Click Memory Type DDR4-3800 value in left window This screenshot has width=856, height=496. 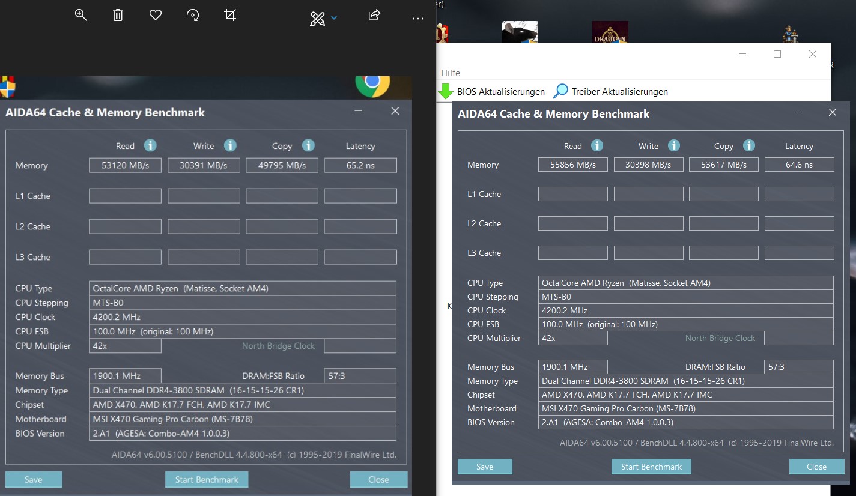[242, 390]
